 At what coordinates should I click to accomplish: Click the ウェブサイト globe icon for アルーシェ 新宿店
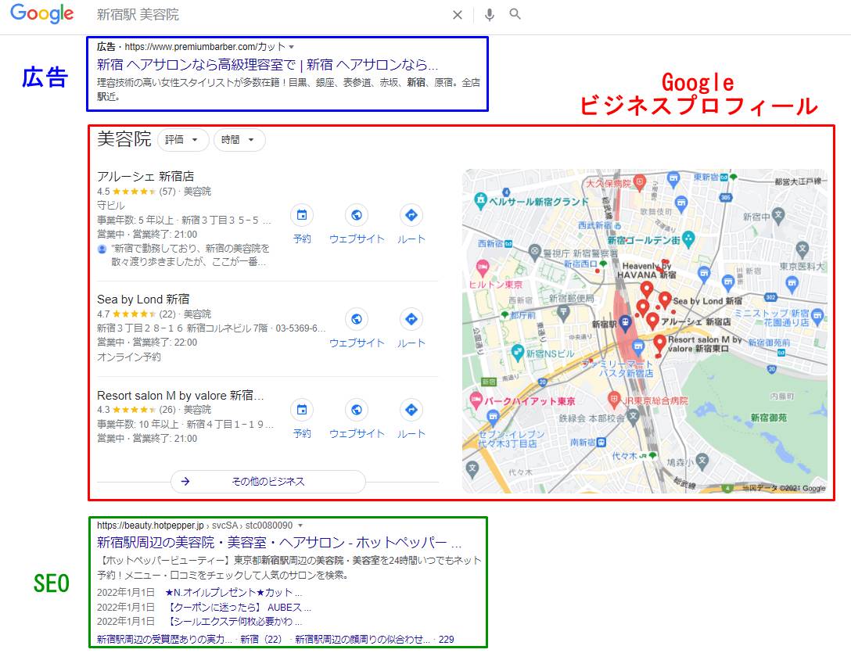coord(357,216)
